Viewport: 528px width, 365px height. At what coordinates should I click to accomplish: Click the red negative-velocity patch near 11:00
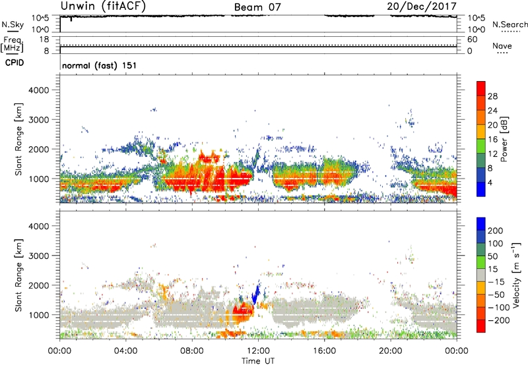242,311
